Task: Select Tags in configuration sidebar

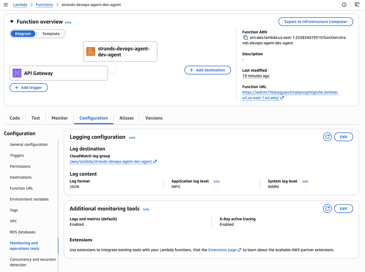Action: click(14, 210)
